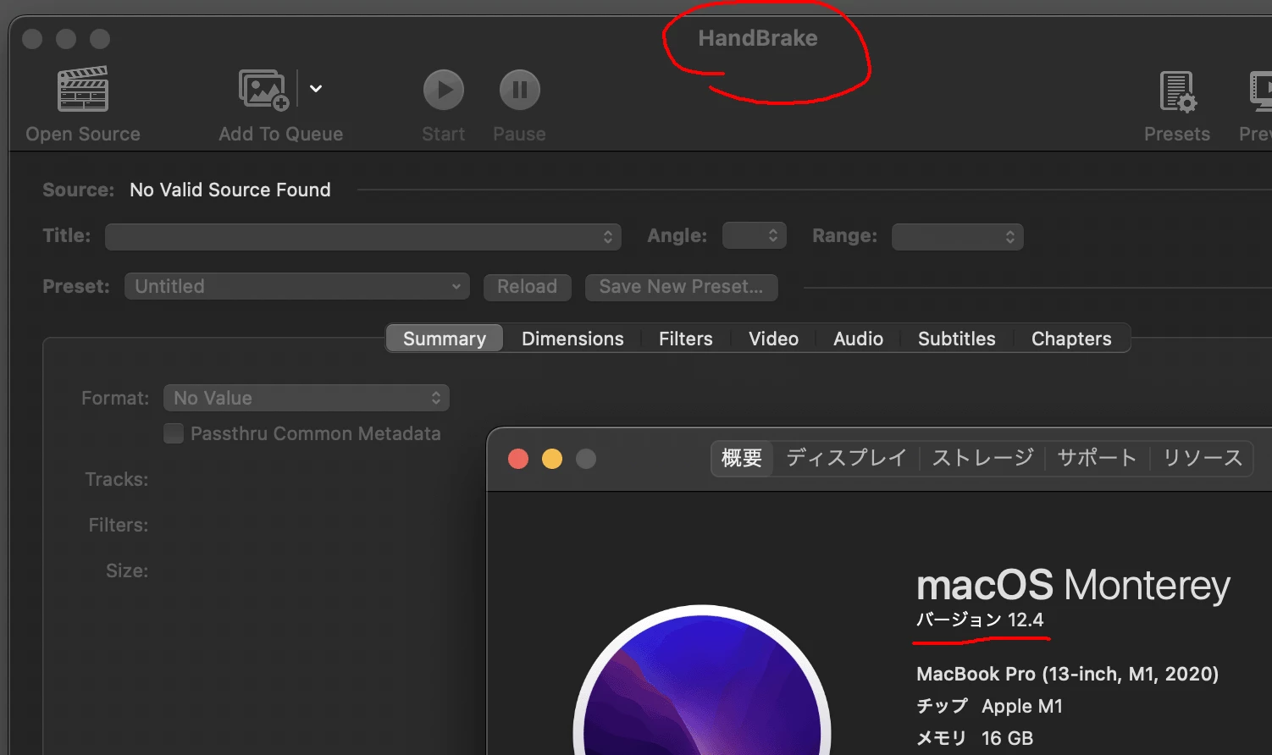This screenshot has width=1272, height=755.
Task: Minimize the About This Mac window
Action: (552, 459)
